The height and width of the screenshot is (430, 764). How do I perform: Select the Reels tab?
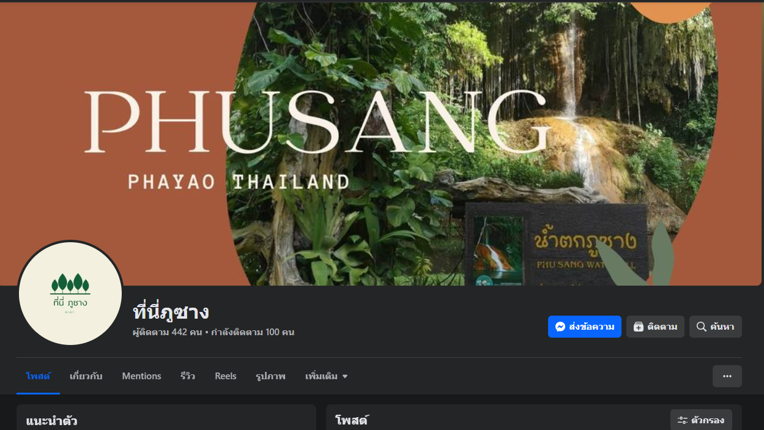click(x=226, y=376)
